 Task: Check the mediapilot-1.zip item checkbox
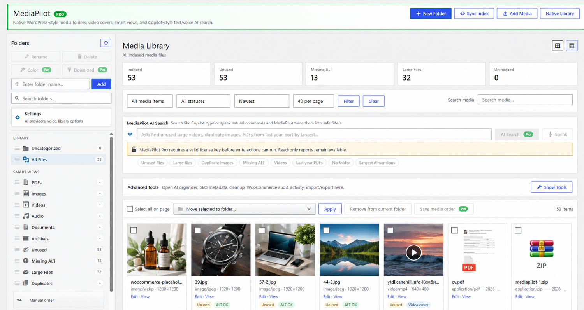tap(518, 230)
